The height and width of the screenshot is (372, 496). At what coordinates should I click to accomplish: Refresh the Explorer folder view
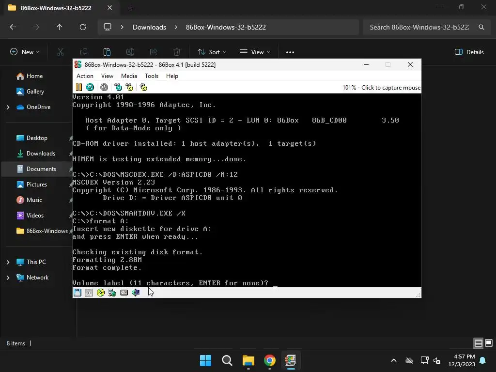[x=83, y=27]
